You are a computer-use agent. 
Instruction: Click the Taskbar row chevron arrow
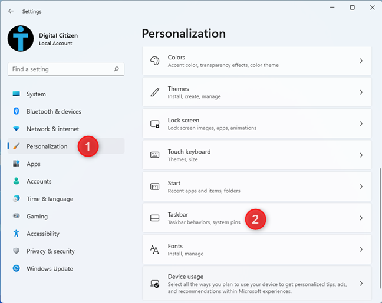point(361,218)
